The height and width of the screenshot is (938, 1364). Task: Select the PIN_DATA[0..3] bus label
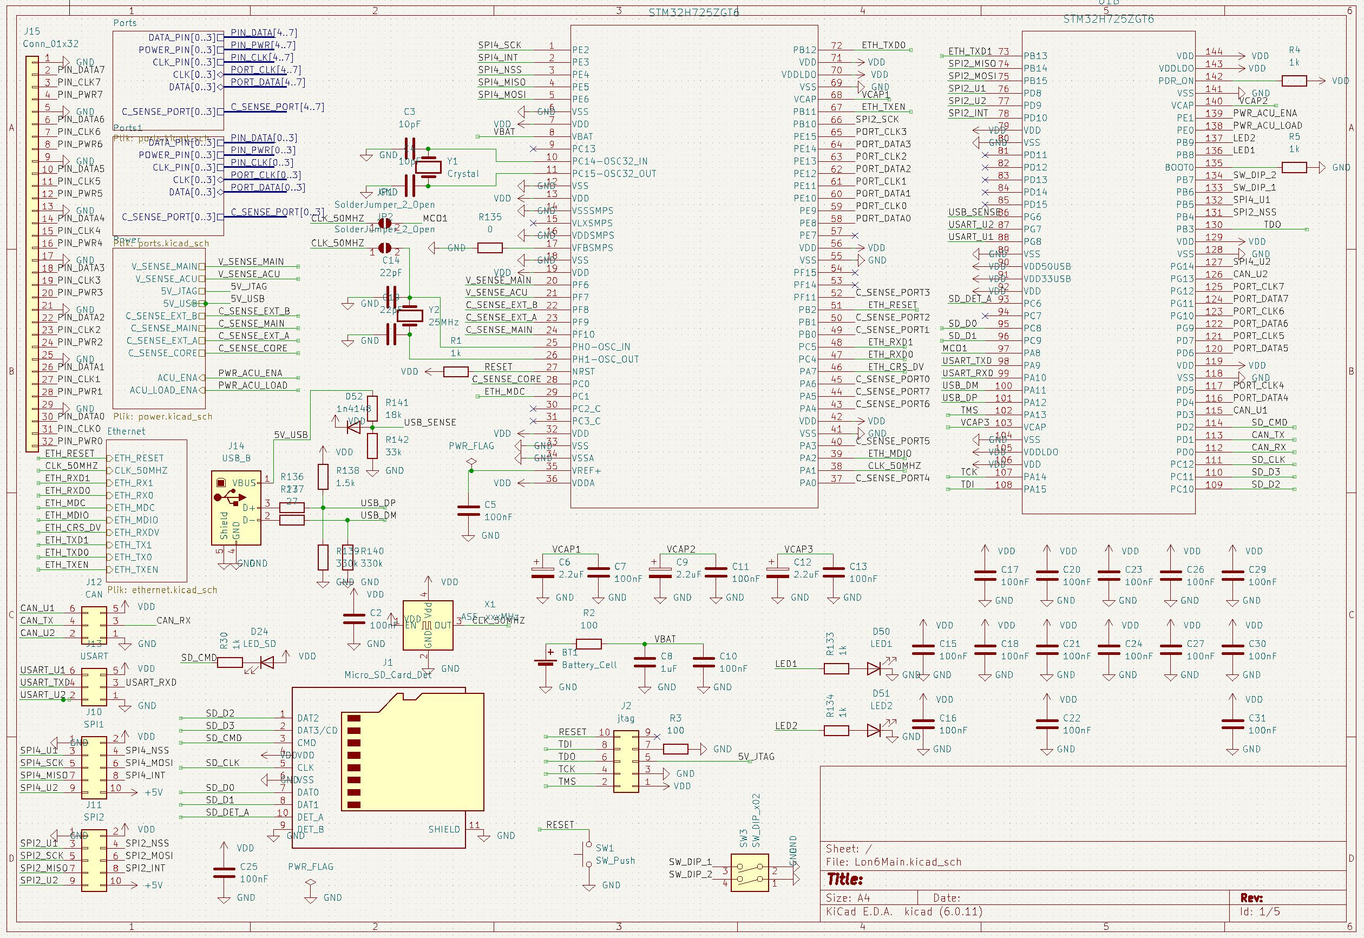pos(264,137)
